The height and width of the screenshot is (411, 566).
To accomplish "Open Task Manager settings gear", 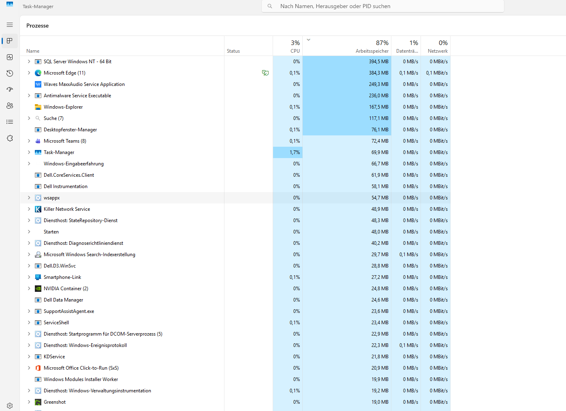I will coord(10,406).
